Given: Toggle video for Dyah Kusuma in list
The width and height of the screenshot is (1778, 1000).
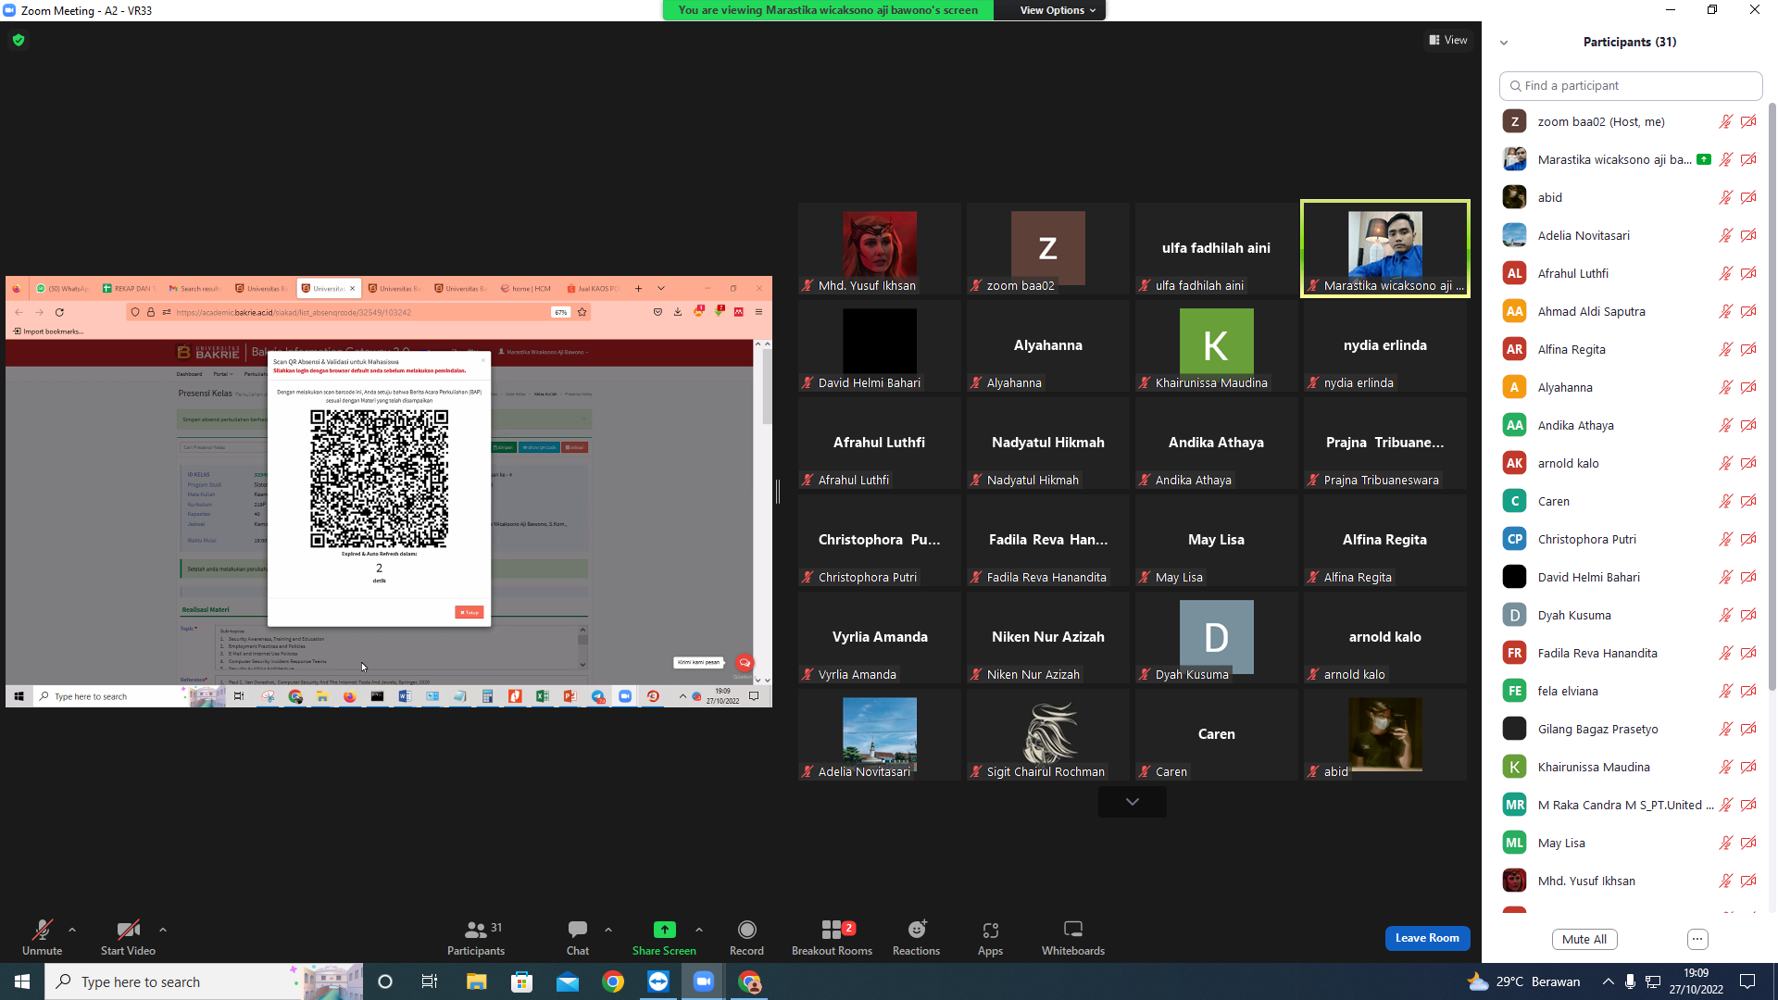Looking at the screenshot, I should coord(1748,615).
